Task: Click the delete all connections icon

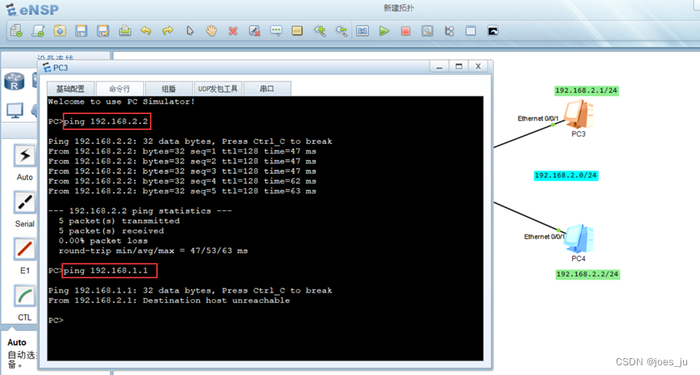Action: pos(254,31)
